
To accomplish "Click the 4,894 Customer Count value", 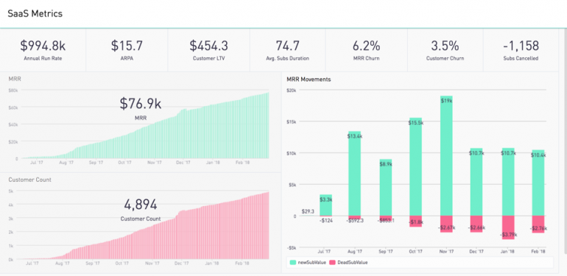I will 141,205.
